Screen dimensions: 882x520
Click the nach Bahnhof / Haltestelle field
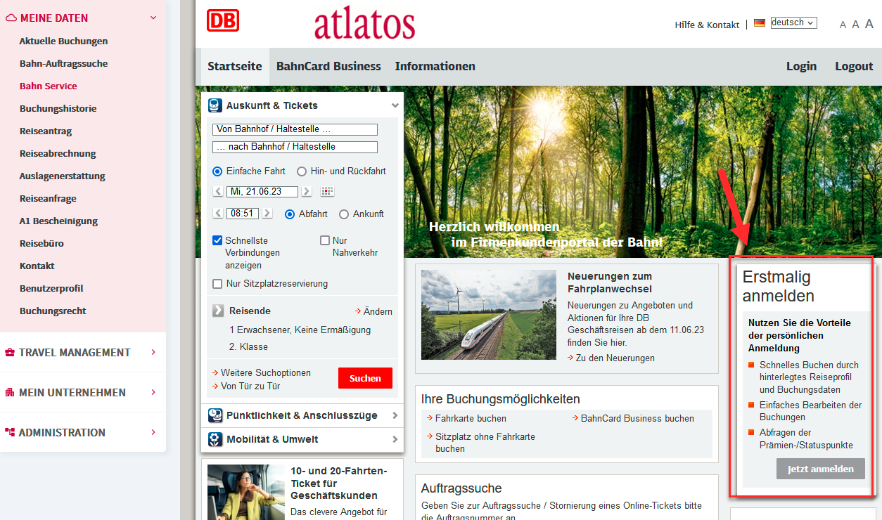295,147
